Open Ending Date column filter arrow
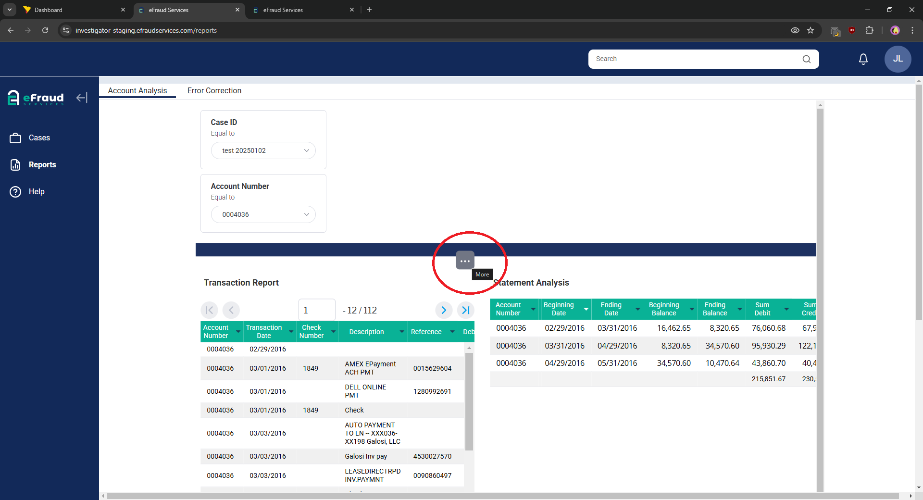The height and width of the screenshot is (500, 923). (638, 309)
